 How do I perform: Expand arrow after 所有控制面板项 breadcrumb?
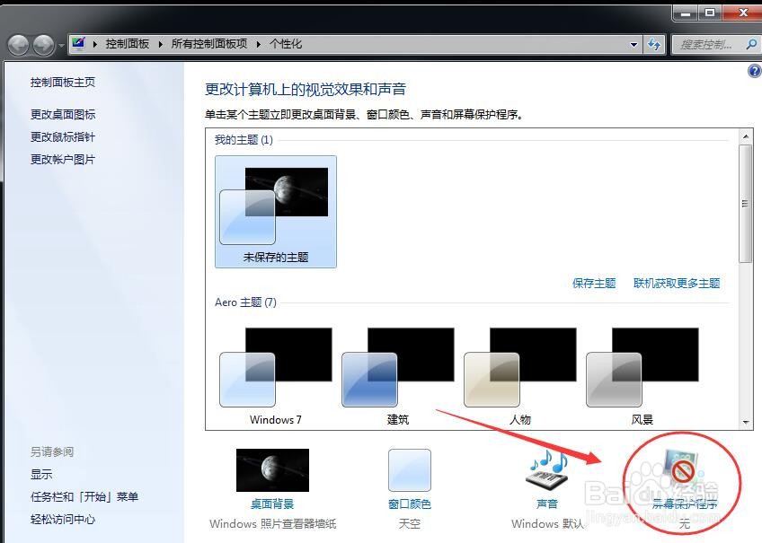259,44
